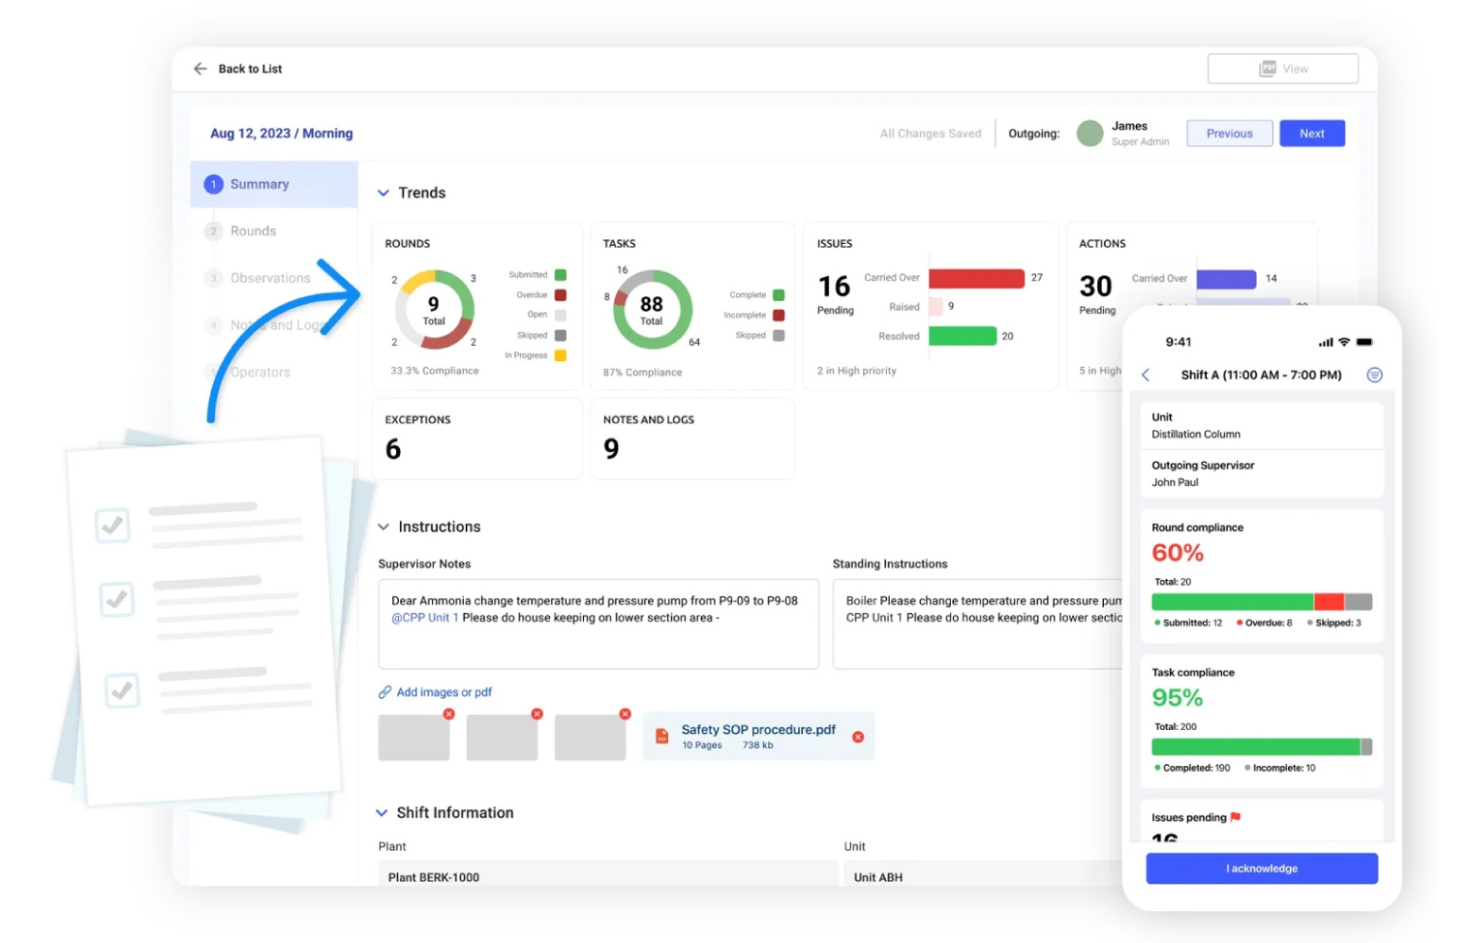Image resolution: width=1472 pixels, height=943 pixels.
Task: Remove the first uploaded image thumbnail
Action: 448,713
